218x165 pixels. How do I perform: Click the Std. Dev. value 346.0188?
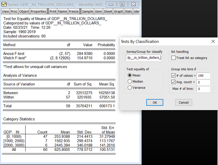pyautogui.click(x=85, y=145)
